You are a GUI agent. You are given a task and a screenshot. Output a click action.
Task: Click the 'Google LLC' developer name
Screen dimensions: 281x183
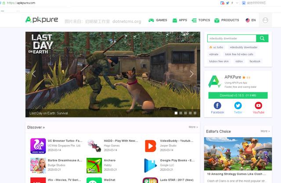pyautogui.click(x=167, y=165)
